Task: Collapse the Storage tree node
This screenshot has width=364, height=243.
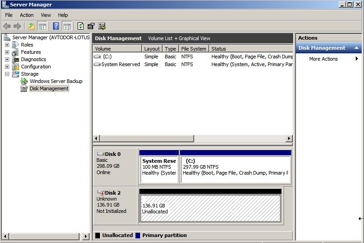Action: point(7,74)
